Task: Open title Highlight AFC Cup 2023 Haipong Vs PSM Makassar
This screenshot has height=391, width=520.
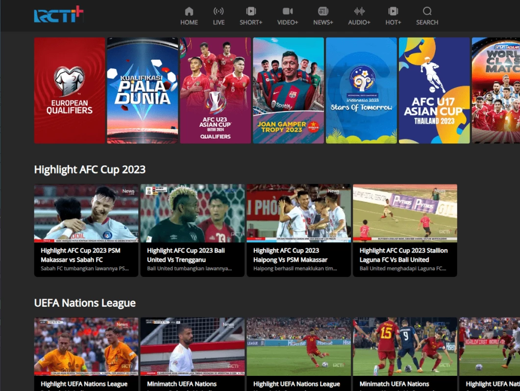Action: [290, 255]
